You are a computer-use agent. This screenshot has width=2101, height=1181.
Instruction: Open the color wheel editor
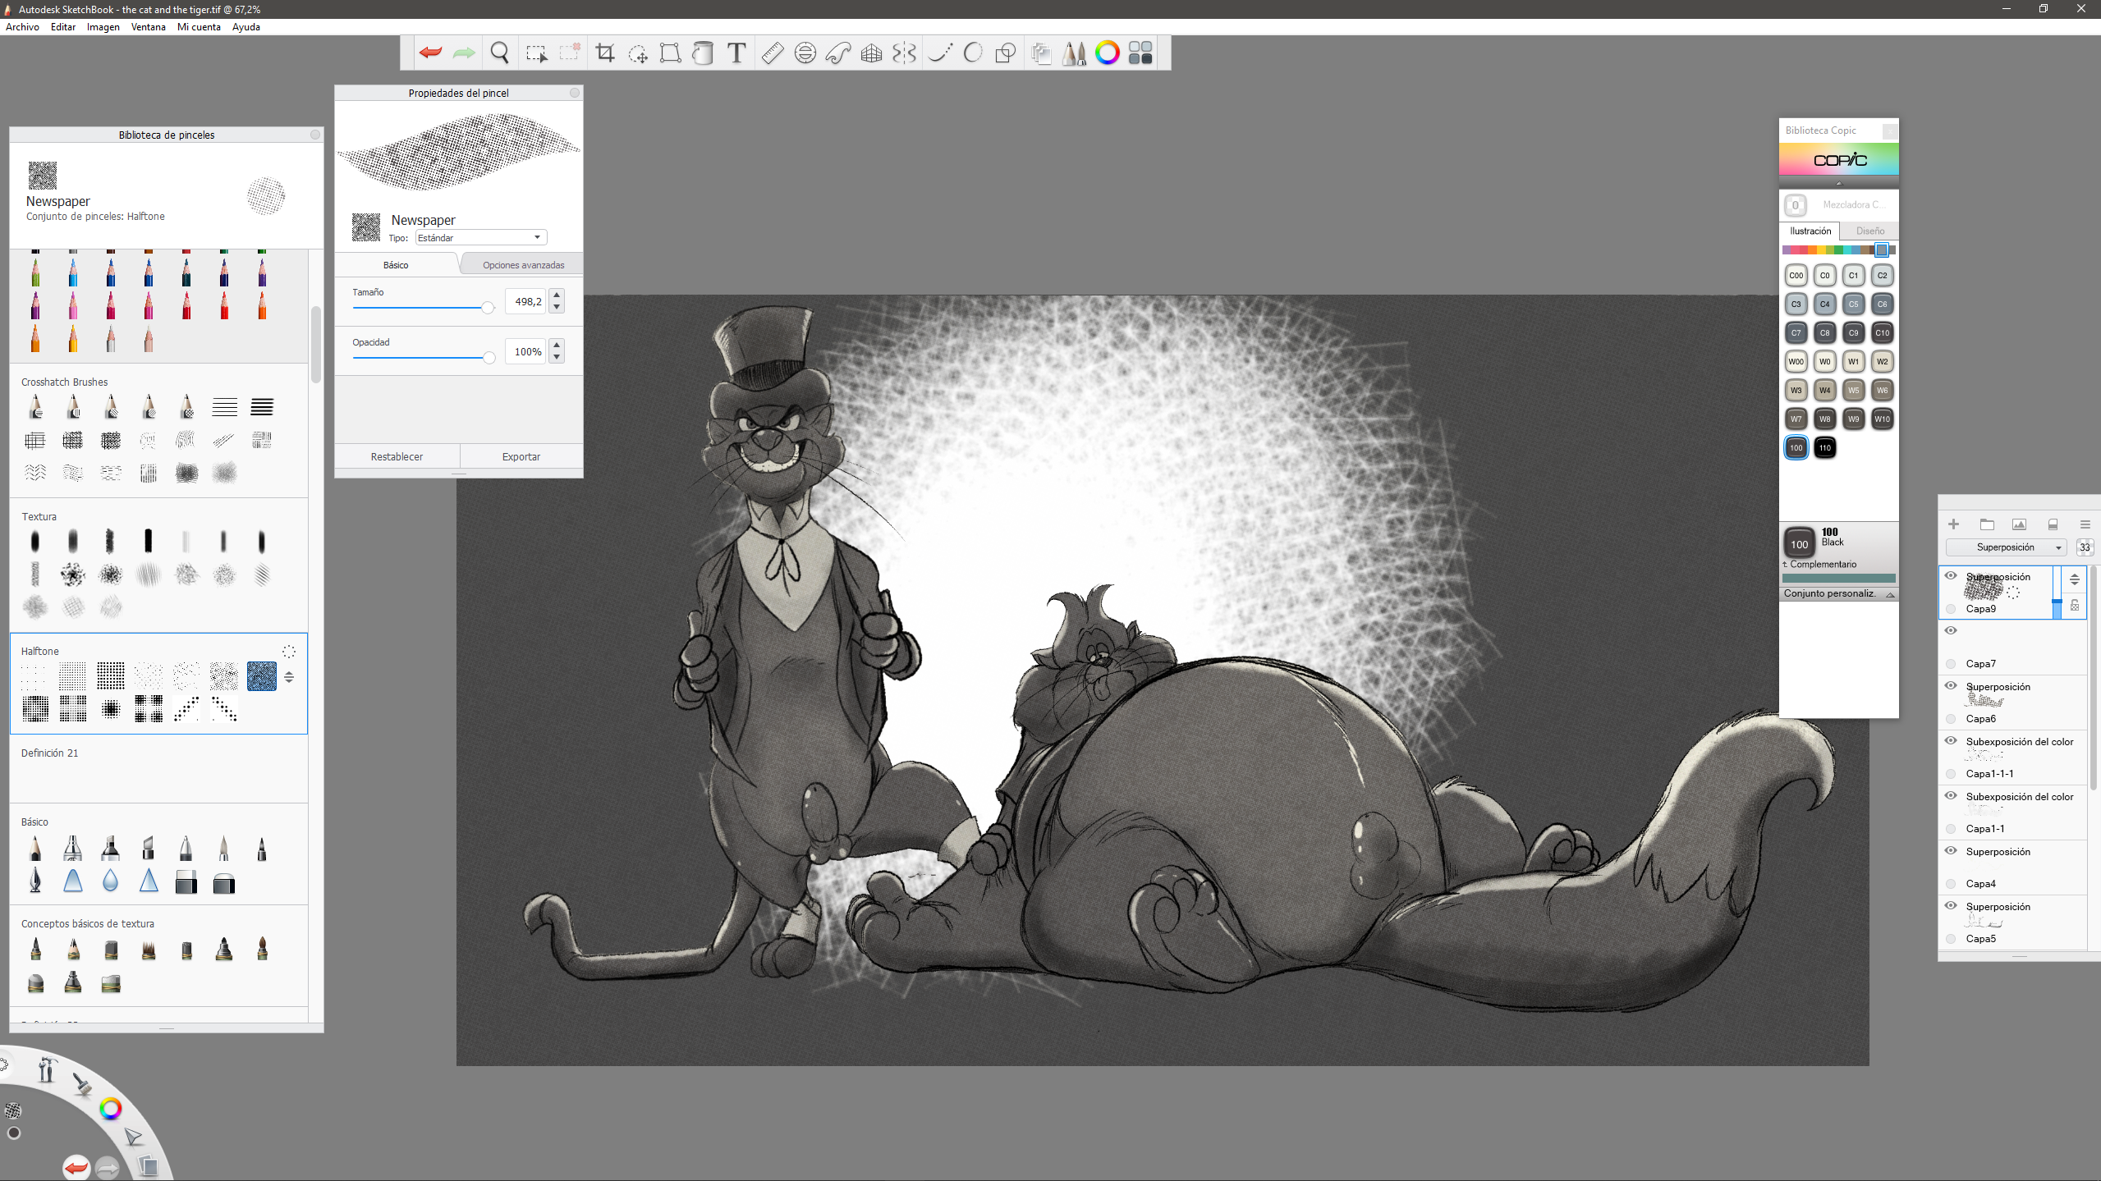1107,53
